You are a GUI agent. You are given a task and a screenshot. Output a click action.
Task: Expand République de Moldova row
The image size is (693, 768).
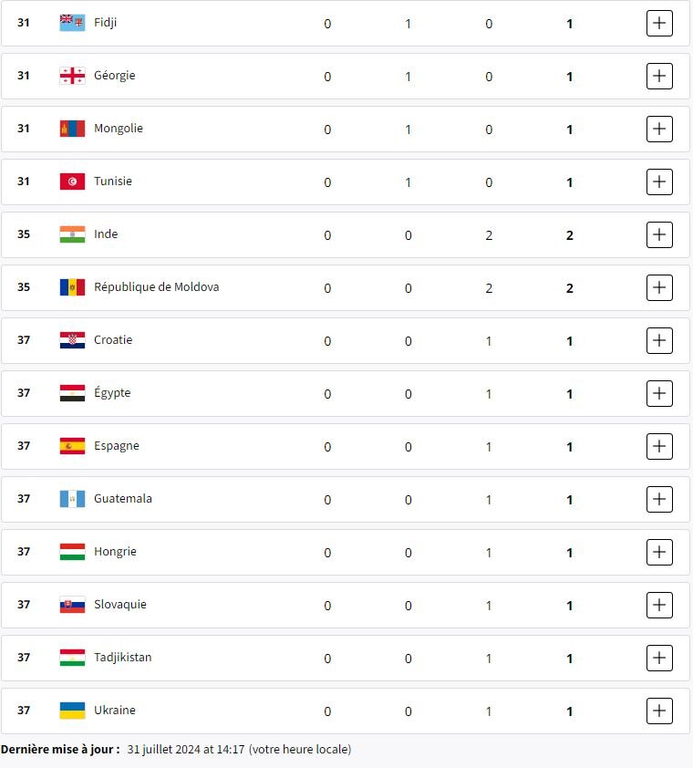(x=659, y=287)
